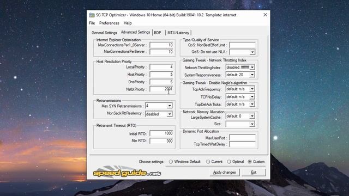Select the Advanced Settings tab
Image resolution: width=349 pixels, height=196 pixels.
tap(135, 32)
